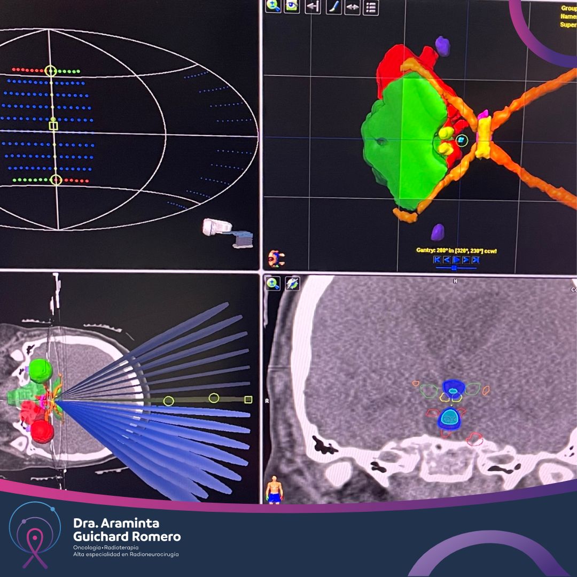Image resolution: width=577 pixels, height=577 pixels.
Task: Click the zoom magnifier in the 3D view
Action: tap(274, 6)
